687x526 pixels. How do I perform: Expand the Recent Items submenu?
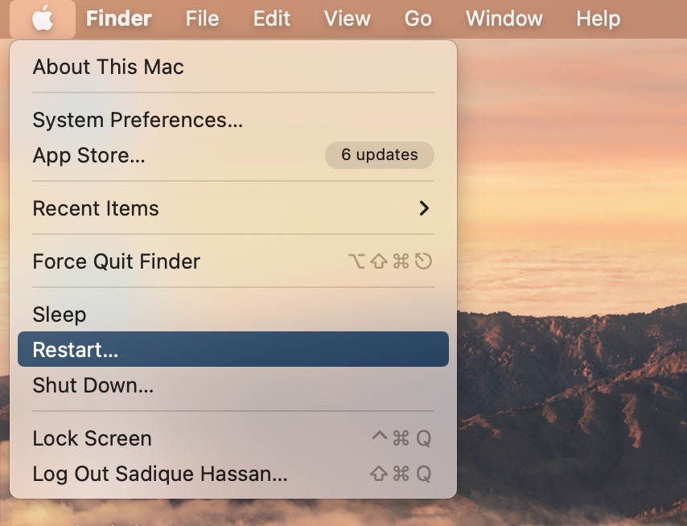click(95, 208)
